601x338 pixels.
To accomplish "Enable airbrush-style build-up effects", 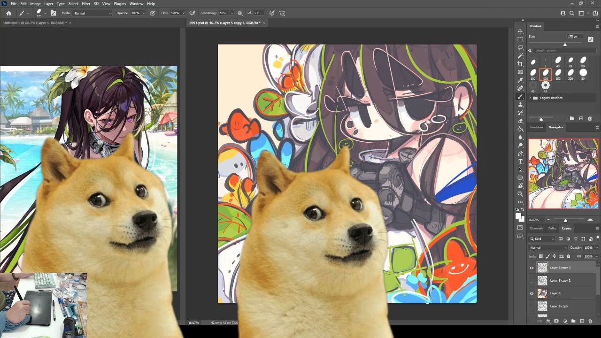I will tap(192, 13).
